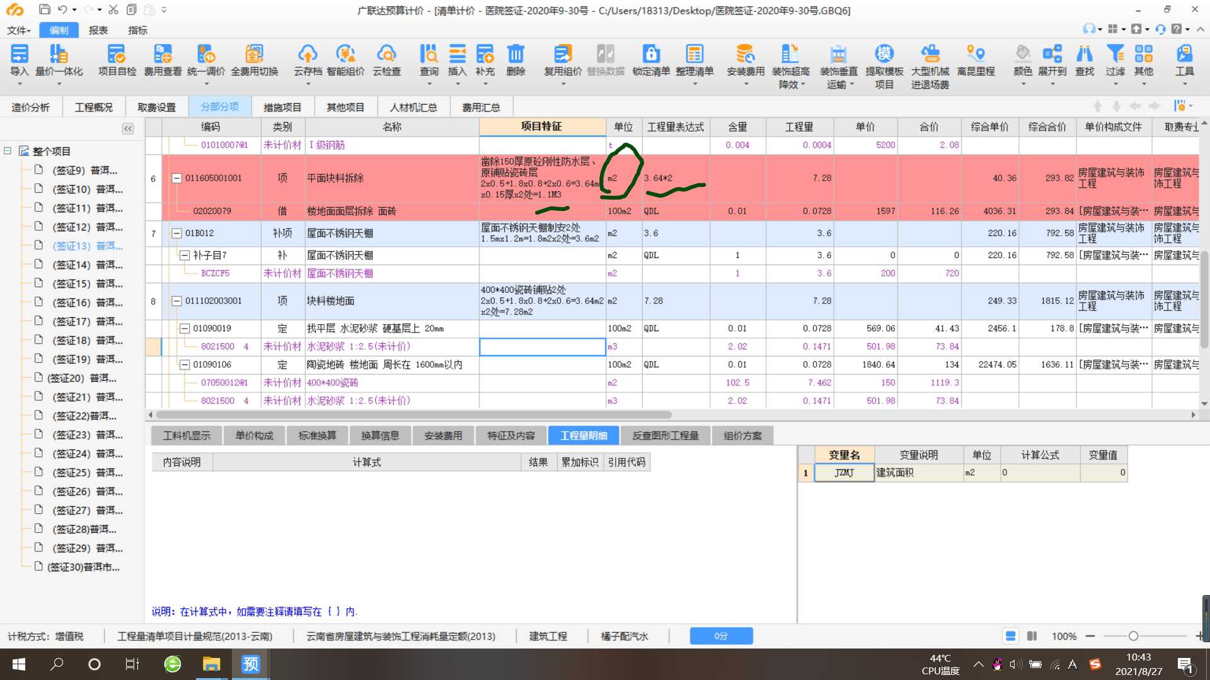Collapse 补子目7 row expander
Screen dimensions: 1210x680
click(x=185, y=255)
